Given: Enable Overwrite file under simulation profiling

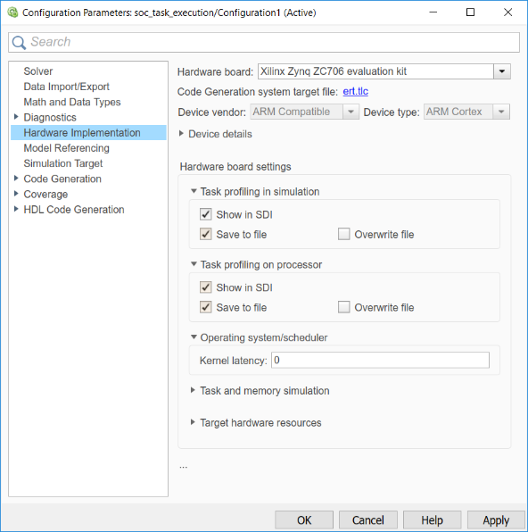Looking at the screenshot, I should [344, 234].
